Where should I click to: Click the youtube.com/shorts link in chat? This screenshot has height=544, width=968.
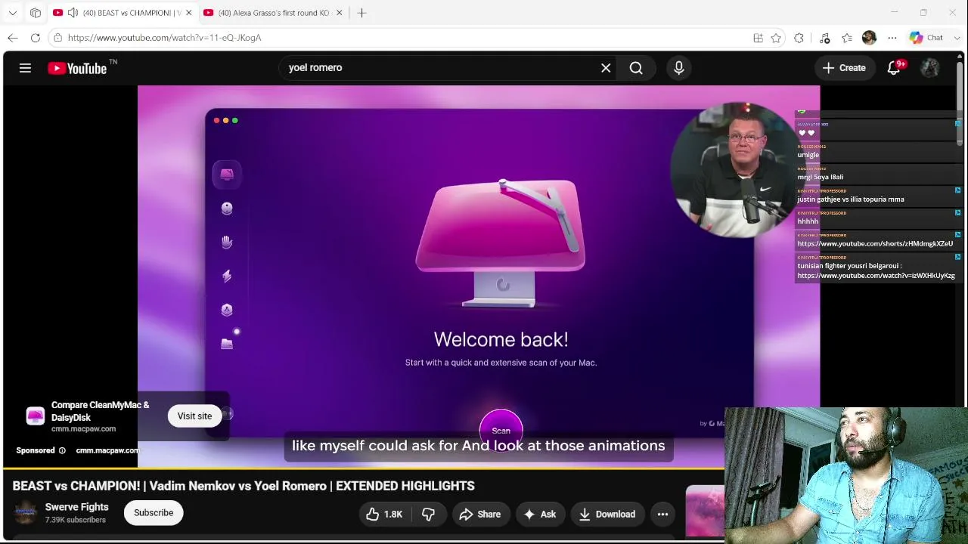click(x=875, y=244)
